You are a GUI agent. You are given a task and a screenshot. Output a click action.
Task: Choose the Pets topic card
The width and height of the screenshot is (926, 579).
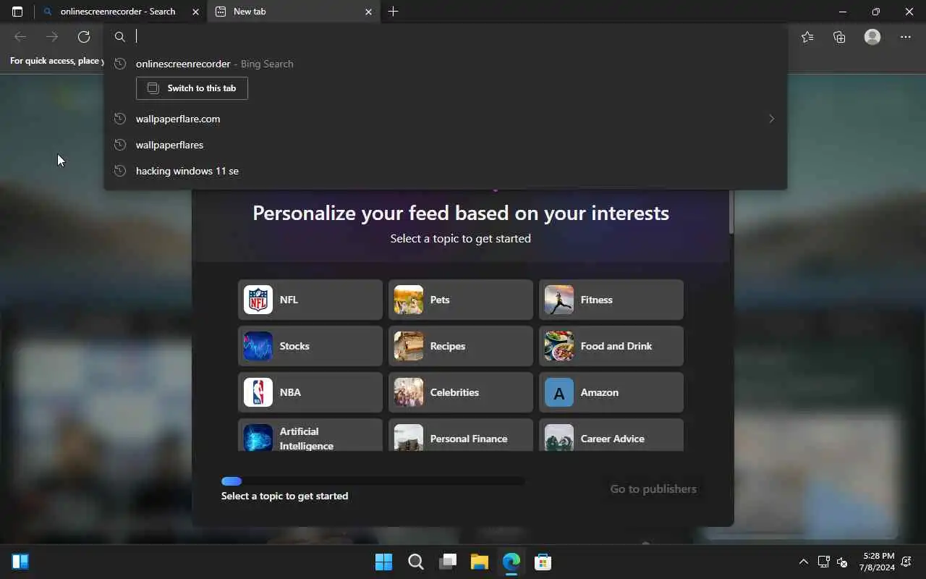[x=461, y=300]
